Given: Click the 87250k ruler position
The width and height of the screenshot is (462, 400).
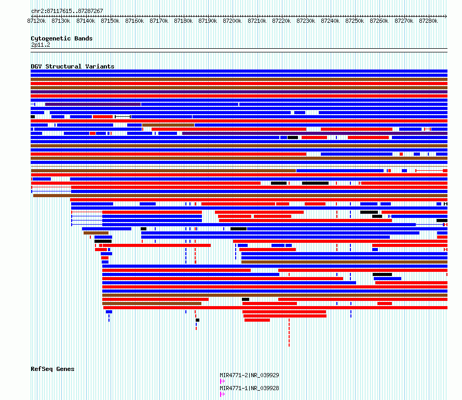Looking at the screenshot, I should coord(355,21).
